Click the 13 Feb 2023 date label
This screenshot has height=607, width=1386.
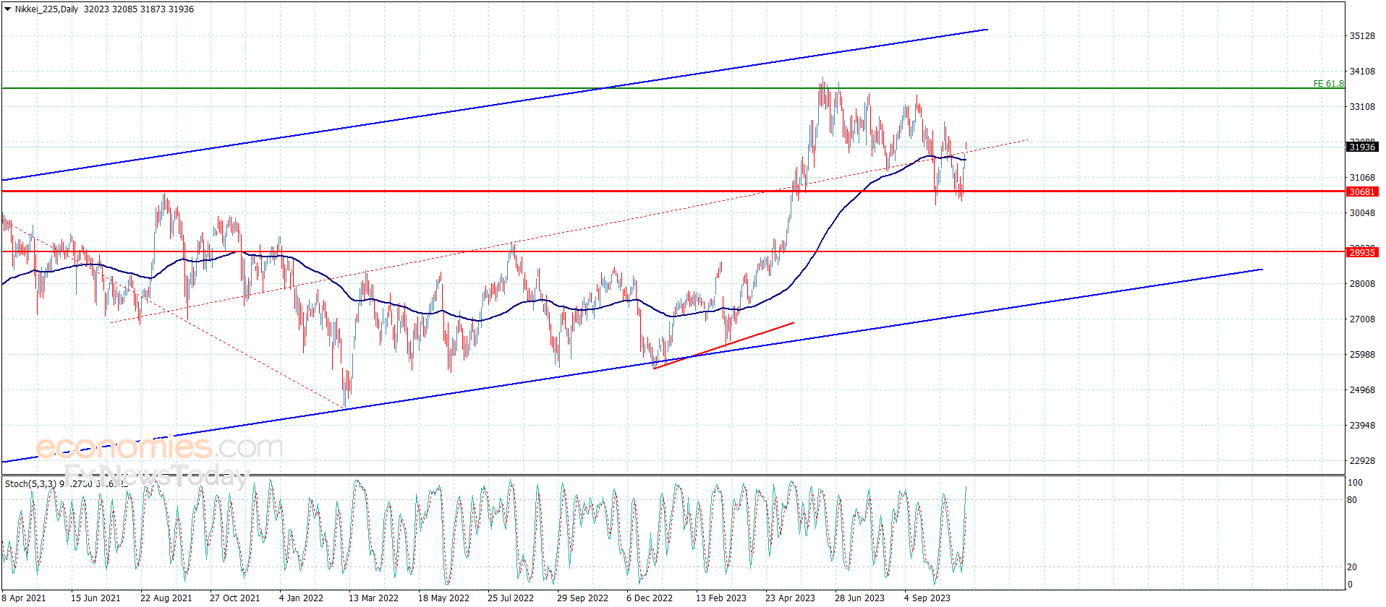(x=721, y=598)
